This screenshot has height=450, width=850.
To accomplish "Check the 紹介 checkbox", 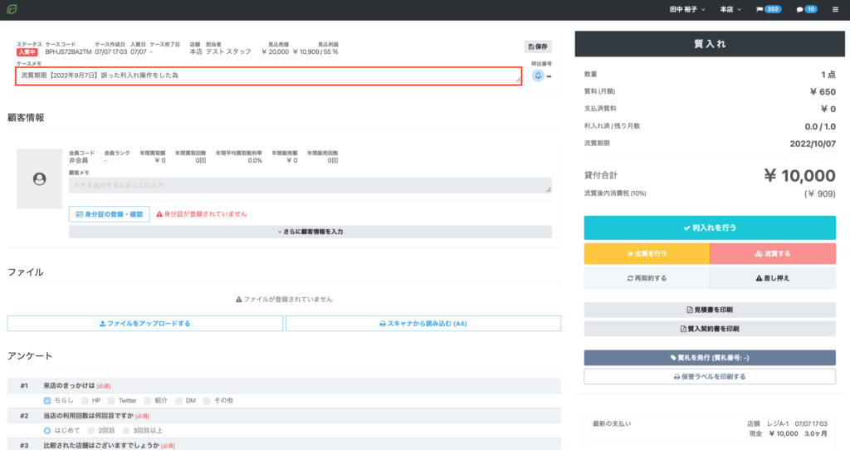I will click(x=148, y=401).
